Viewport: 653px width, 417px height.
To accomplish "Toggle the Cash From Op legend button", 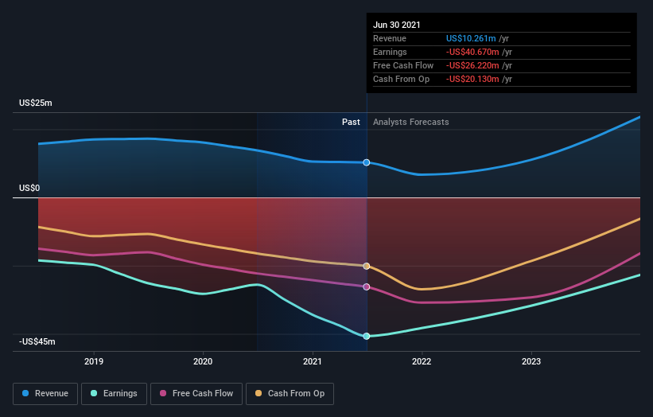I will (290, 394).
